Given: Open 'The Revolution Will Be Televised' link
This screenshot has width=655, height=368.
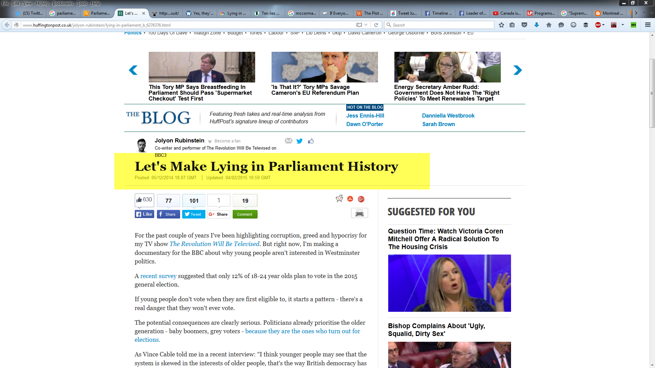Looking at the screenshot, I should (214, 244).
